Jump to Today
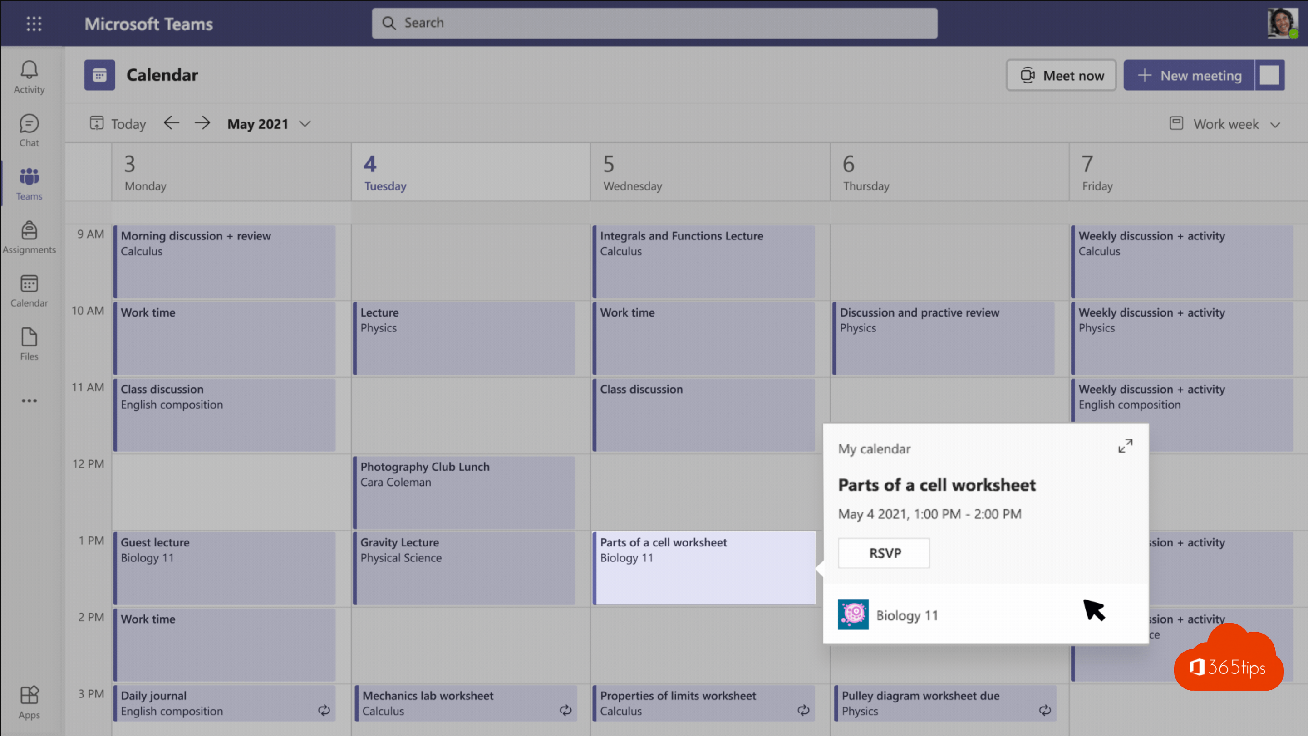Screen dimensions: 1308x736 tap(117, 124)
